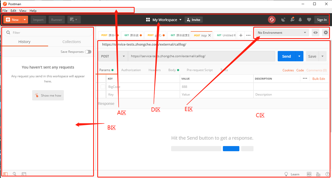The image size is (332, 178).
Task: Click the BigCode key cell
Action: click(143, 87)
